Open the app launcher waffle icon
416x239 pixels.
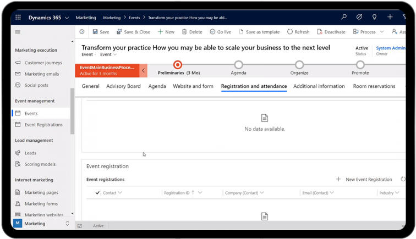click(18, 18)
